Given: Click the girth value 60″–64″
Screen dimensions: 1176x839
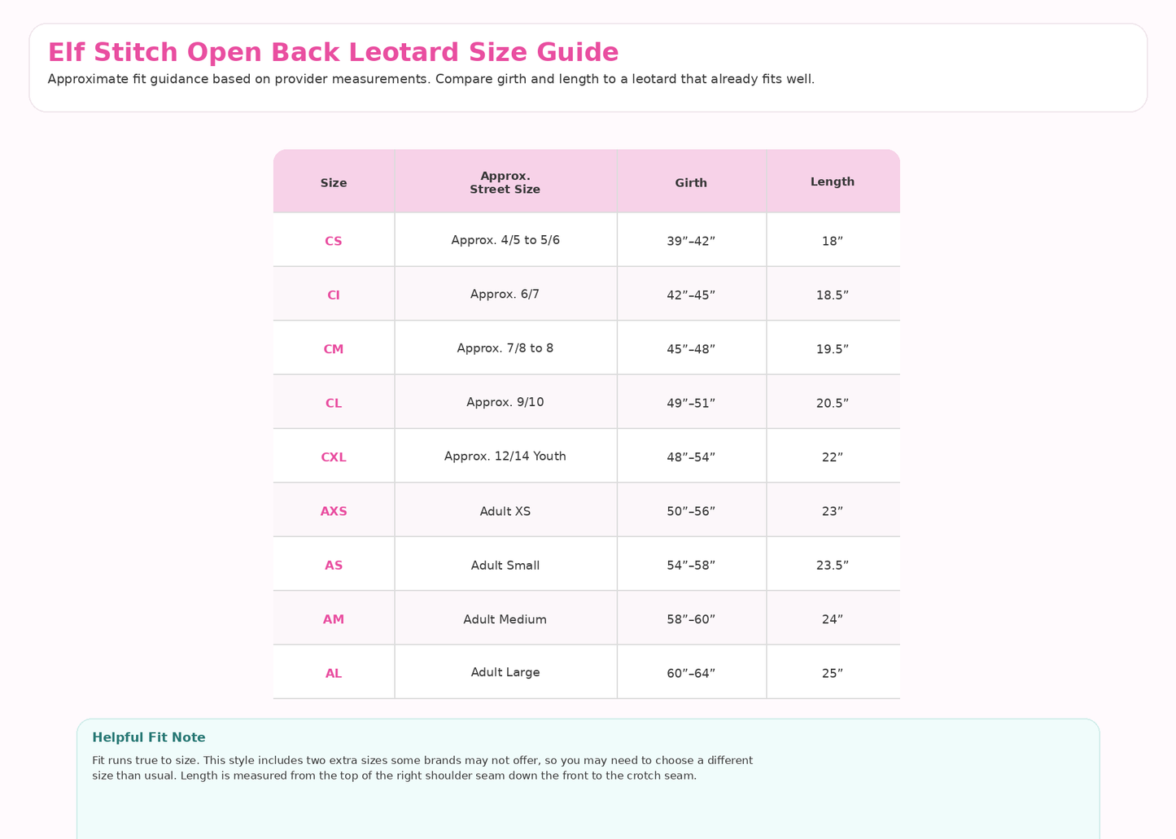Looking at the screenshot, I should 691,674.
